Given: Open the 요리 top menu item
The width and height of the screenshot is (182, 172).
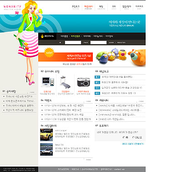Looking at the screenshot, I should pos(114,7).
